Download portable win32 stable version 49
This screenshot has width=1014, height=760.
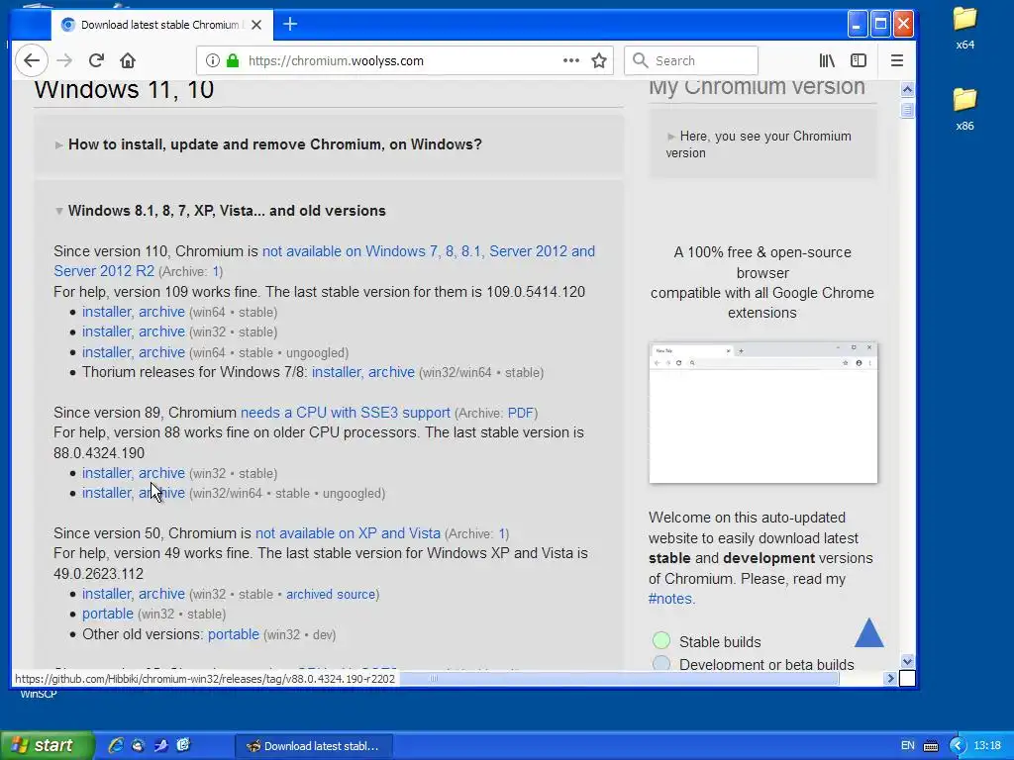[x=107, y=614]
